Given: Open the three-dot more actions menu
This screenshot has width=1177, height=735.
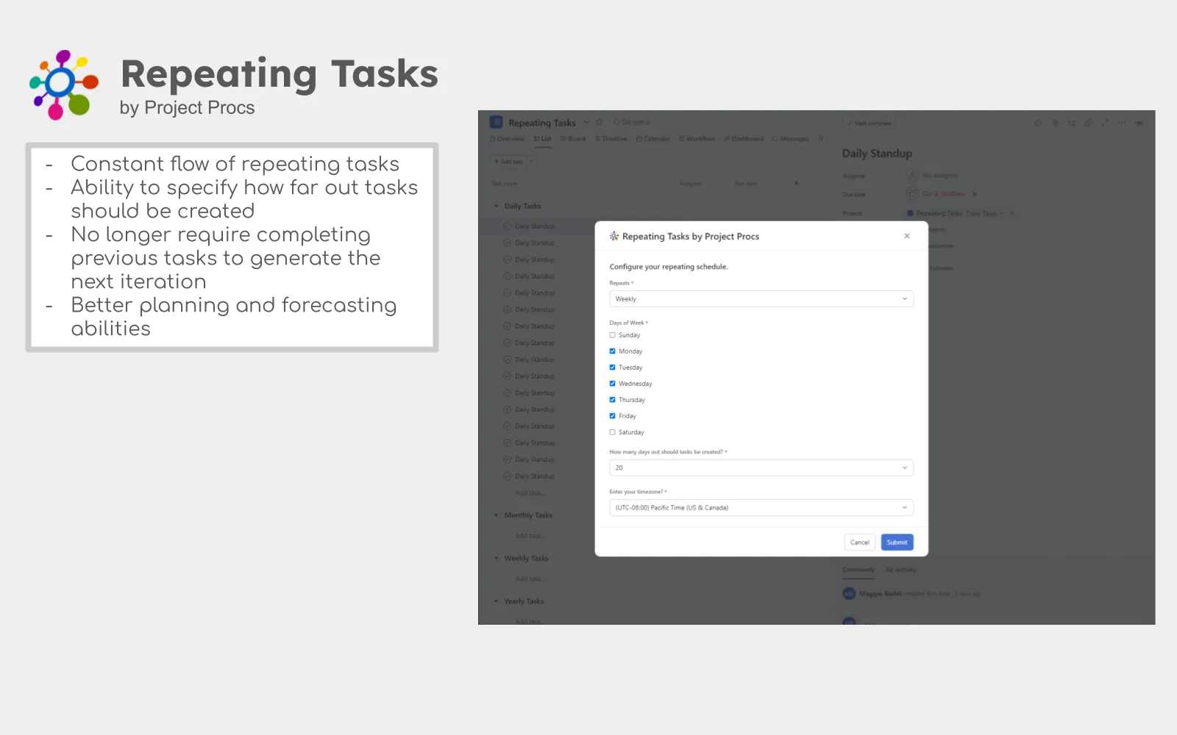Looking at the screenshot, I should (x=1122, y=123).
